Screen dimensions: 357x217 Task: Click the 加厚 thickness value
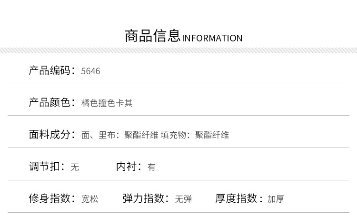click(x=276, y=199)
